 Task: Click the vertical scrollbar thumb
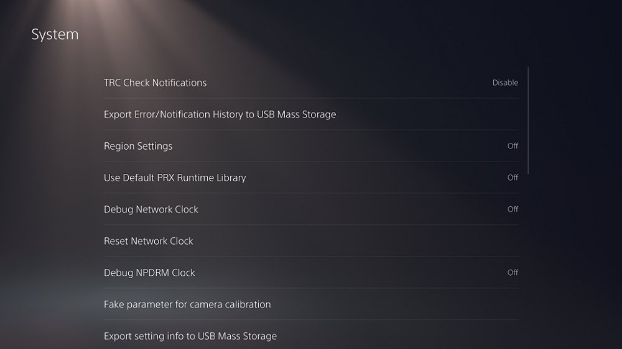click(528, 120)
